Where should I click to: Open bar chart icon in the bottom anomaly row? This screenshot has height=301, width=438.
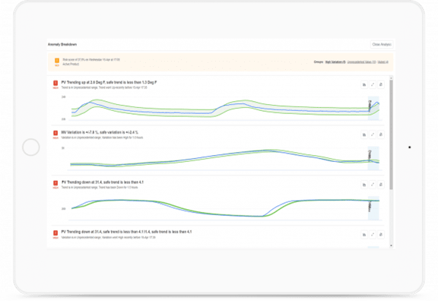[x=364, y=235]
